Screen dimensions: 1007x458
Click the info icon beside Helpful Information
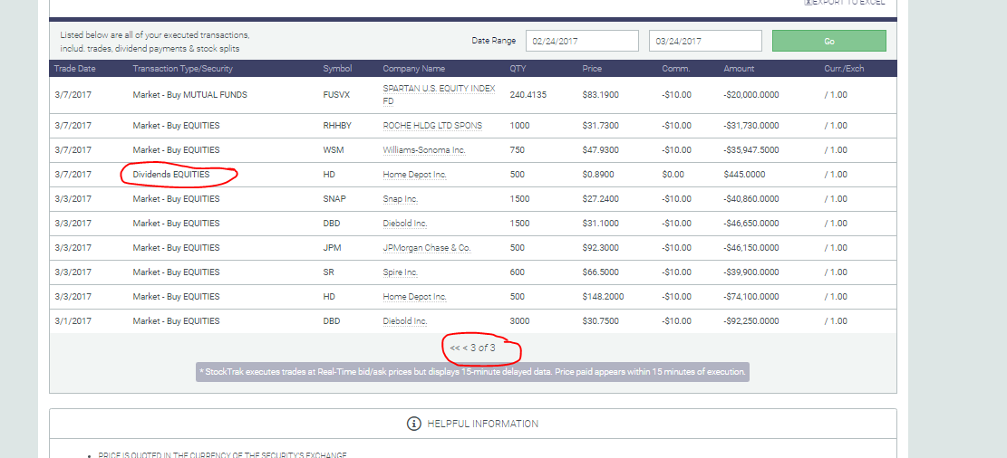pyautogui.click(x=413, y=424)
